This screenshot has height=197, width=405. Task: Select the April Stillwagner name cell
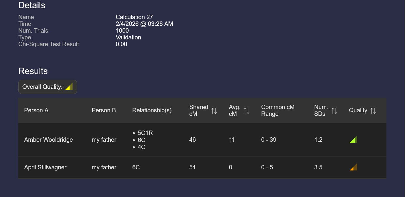coord(45,167)
